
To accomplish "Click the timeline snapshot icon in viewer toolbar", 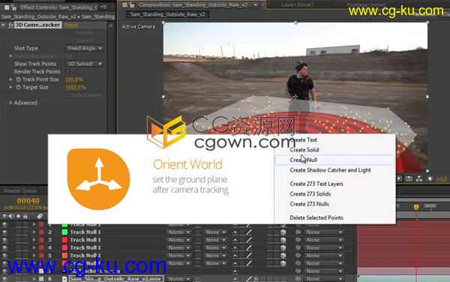I will (x=409, y=178).
